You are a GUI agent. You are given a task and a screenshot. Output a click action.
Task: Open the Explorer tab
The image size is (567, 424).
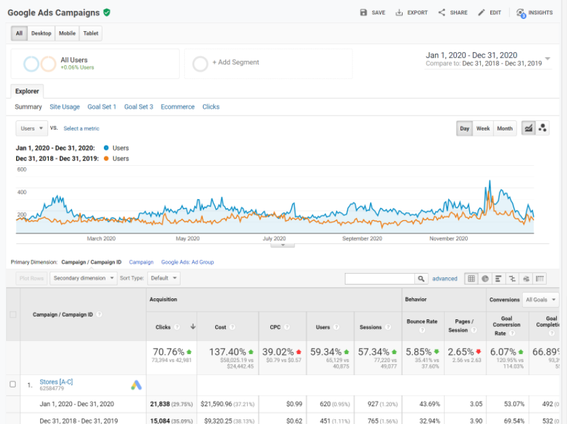point(27,91)
